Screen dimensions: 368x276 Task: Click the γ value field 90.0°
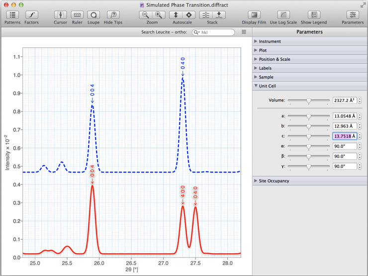coord(345,166)
